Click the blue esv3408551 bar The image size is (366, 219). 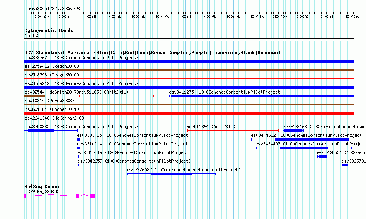tap(322, 157)
